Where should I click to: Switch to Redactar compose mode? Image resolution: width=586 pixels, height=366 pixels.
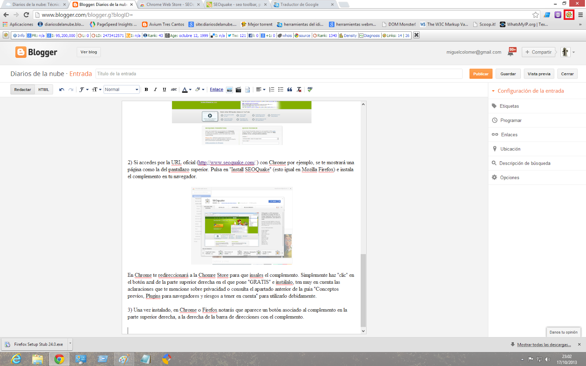(x=23, y=90)
